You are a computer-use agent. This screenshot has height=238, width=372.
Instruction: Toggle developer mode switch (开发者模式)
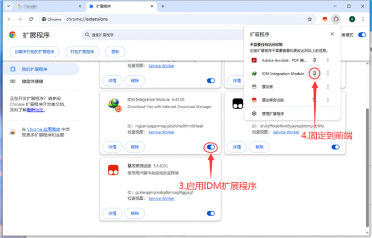(362, 35)
